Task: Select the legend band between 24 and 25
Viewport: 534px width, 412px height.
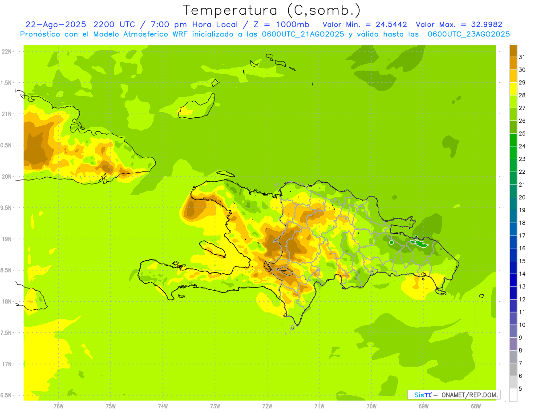Action: (513, 140)
